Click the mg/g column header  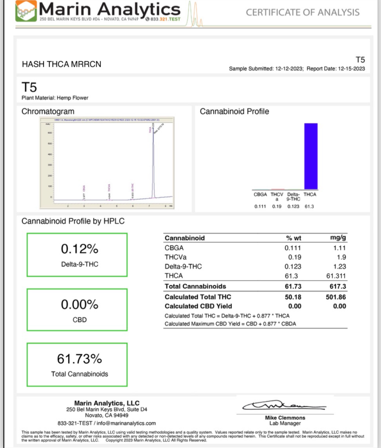(338, 238)
